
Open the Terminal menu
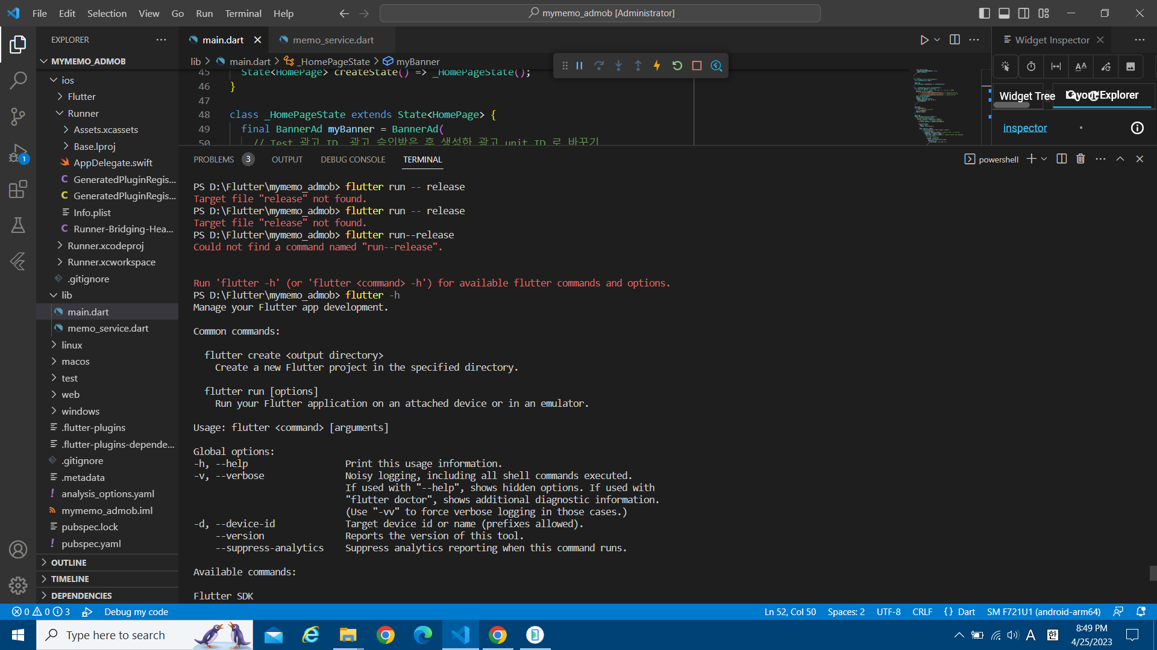tap(243, 13)
